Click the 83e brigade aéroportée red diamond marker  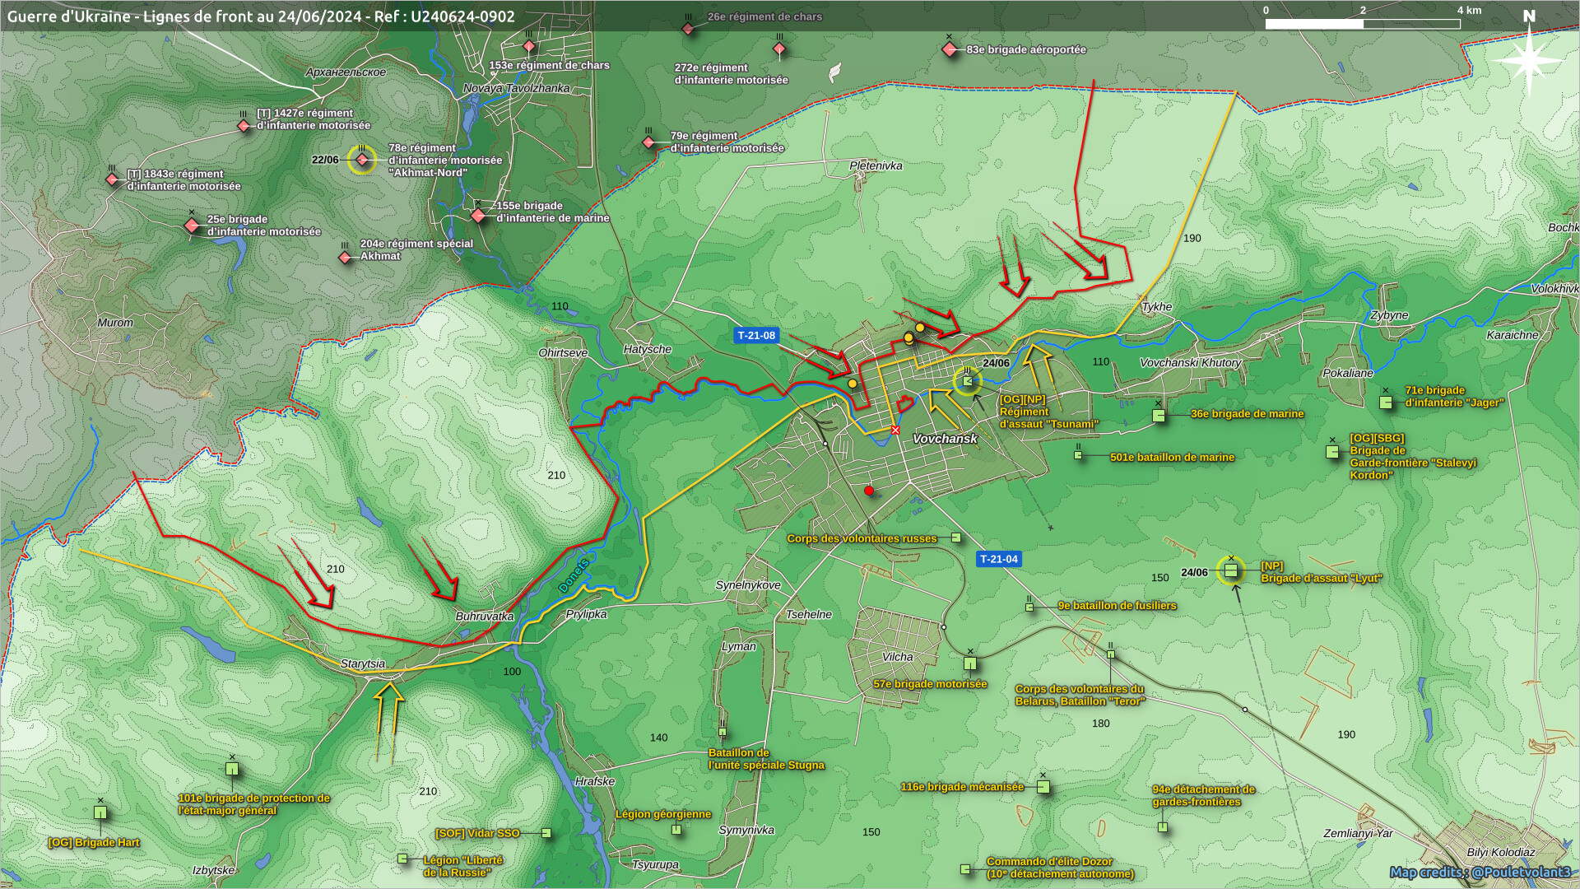(x=950, y=50)
